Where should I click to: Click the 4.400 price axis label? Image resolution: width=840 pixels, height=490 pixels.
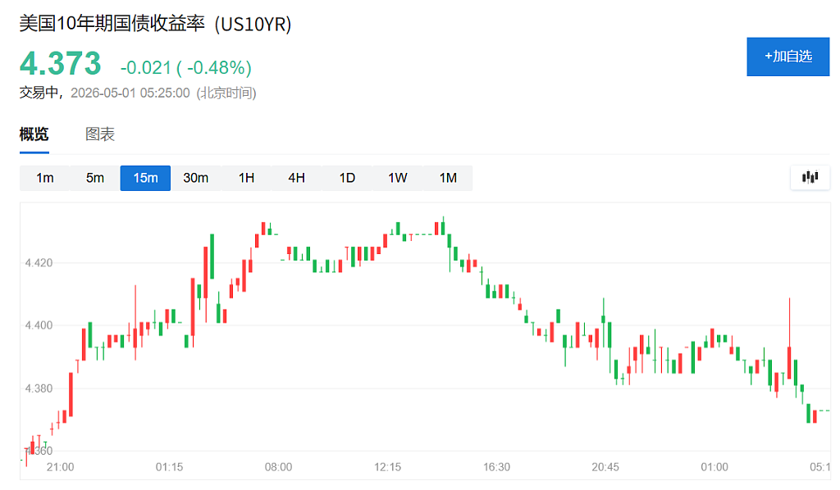point(39,325)
